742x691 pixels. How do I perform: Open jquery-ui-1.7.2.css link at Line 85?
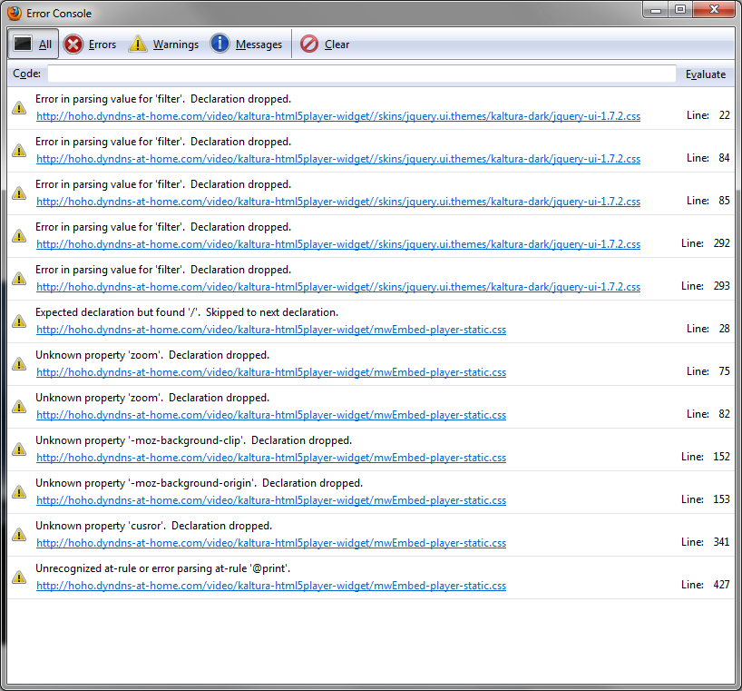click(x=338, y=202)
